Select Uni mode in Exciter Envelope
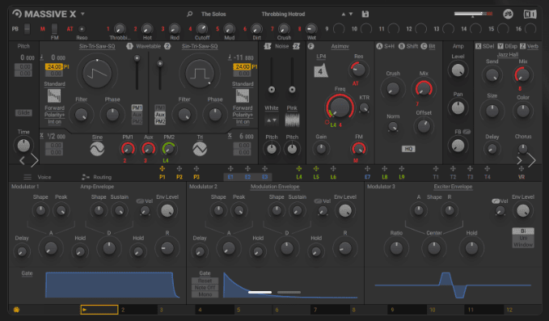This screenshot has width=549, height=321. [x=523, y=238]
